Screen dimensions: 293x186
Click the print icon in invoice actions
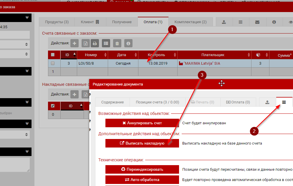pos(95,43)
